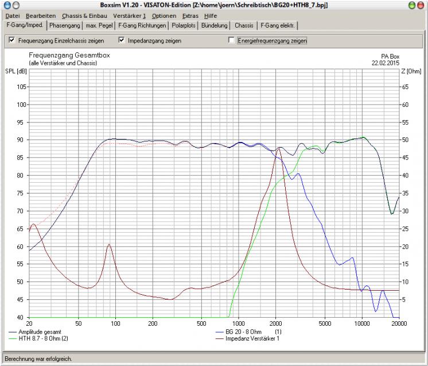This screenshot has height=366, width=428.
Task: Select the F-Gang Richtungen tab
Action: coord(142,25)
